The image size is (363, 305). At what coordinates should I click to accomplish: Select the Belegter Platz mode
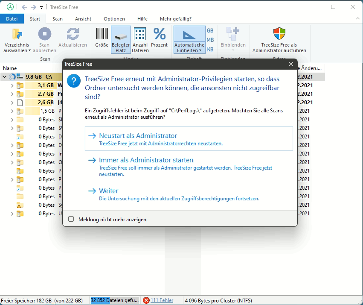pyautogui.click(x=121, y=40)
